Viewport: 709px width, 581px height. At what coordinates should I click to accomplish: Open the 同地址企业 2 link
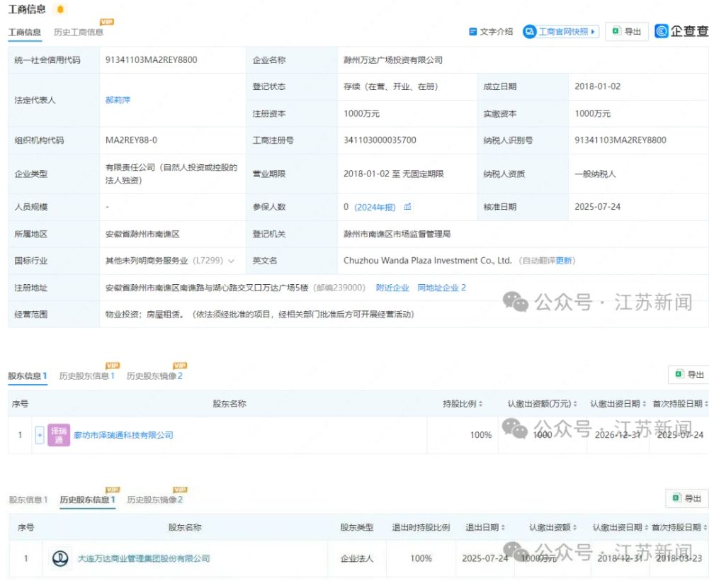[441, 288]
